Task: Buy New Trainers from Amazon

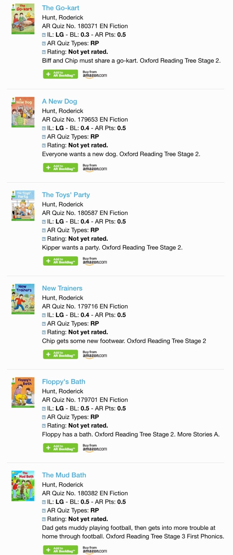Action: [95, 354]
